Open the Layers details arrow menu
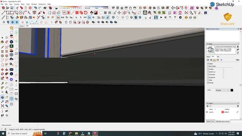The height and width of the screenshot is (136, 242). coord(238,106)
